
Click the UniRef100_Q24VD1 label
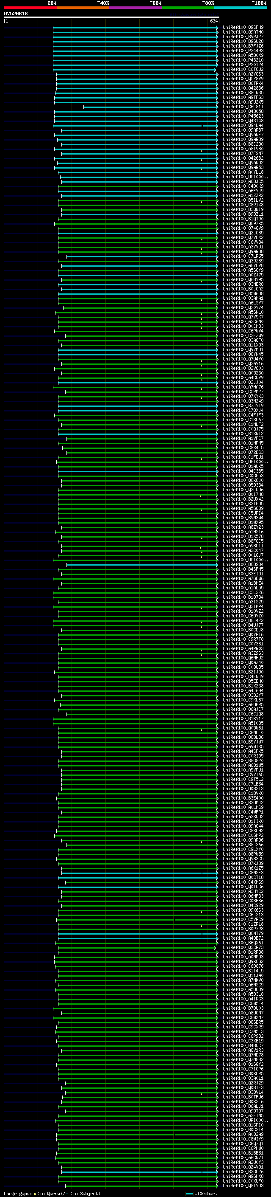[x=243, y=1167]
